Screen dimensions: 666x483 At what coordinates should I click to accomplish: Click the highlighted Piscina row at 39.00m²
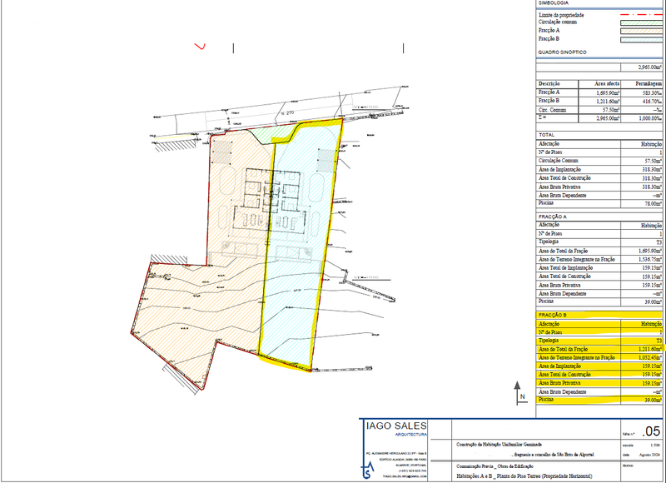coord(599,400)
